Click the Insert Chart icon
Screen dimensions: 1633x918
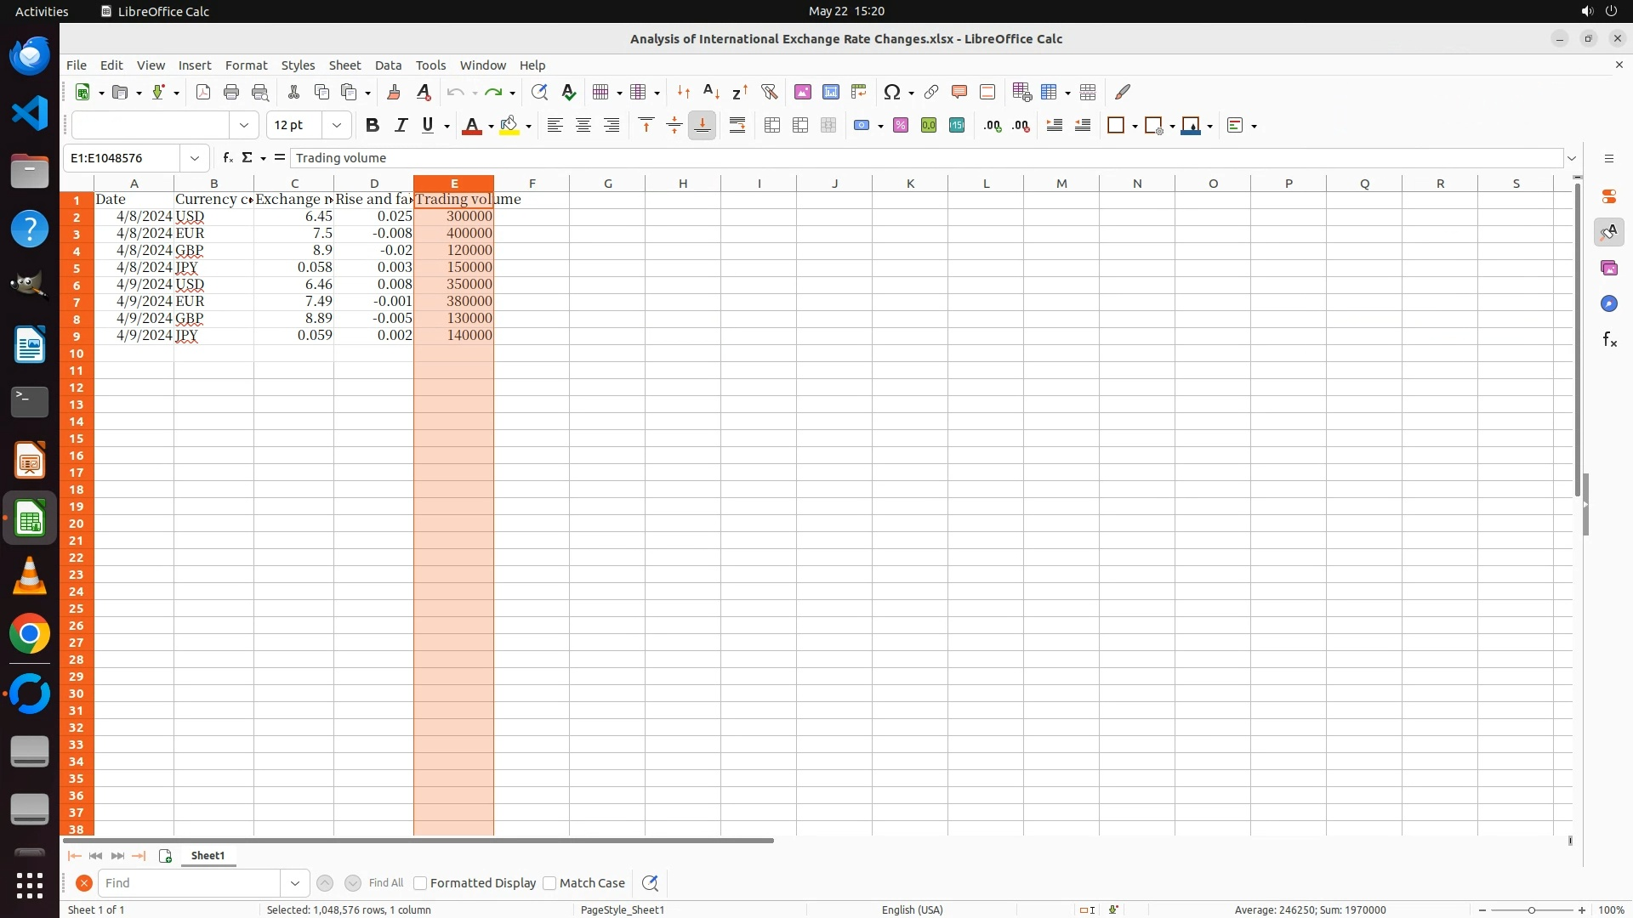tap(830, 92)
